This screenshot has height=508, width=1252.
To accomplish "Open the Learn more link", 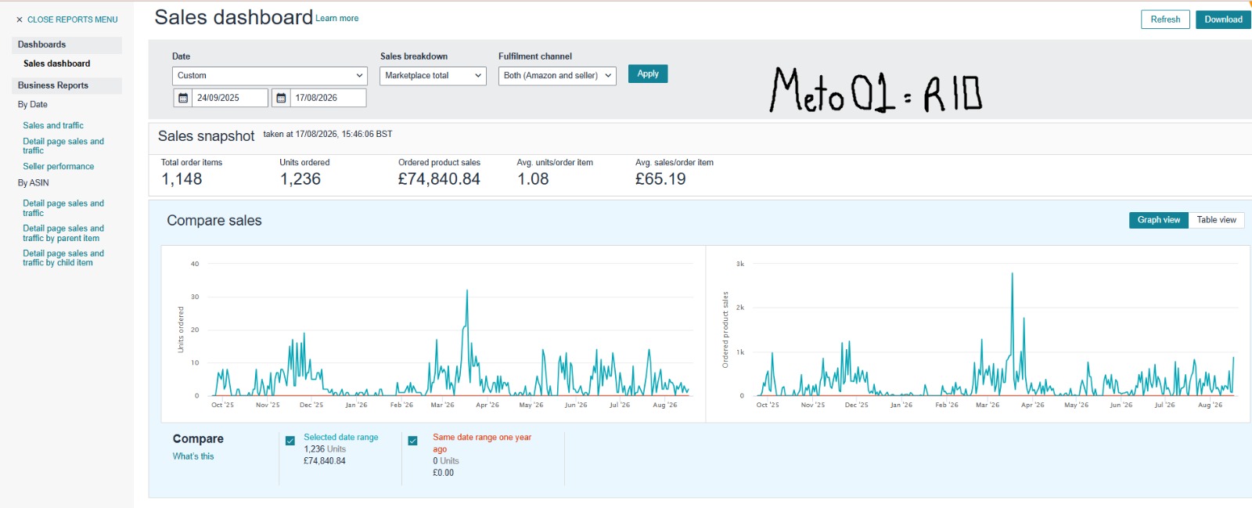I will [x=337, y=18].
